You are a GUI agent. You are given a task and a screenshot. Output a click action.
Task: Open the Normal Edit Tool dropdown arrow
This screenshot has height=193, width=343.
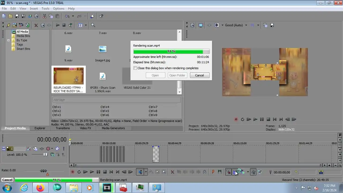(146, 172)
